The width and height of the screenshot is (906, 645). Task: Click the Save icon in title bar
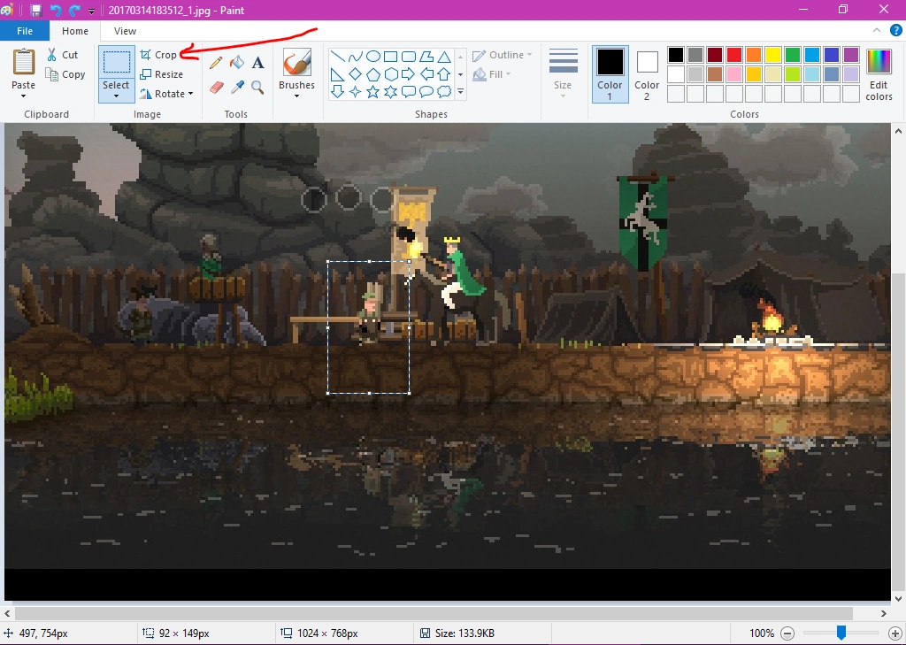(35, 10)
